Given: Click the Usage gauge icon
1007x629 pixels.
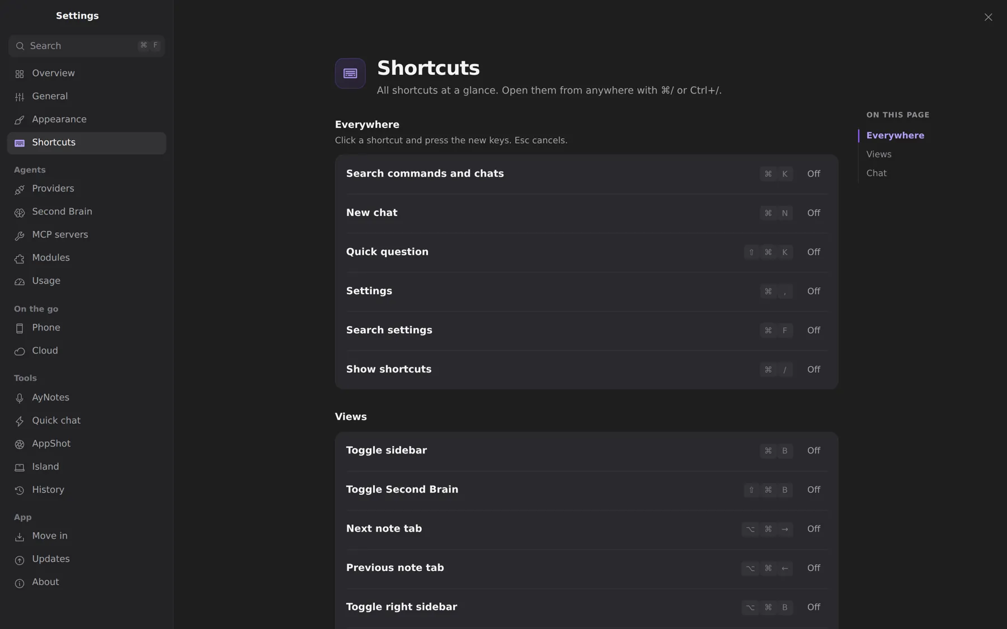Looking at the screenshot, I should click(x=20, y=281).
